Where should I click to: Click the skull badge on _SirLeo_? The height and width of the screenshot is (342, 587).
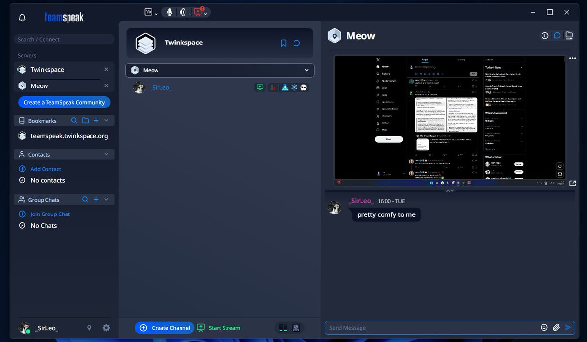[x=303, y=87]
